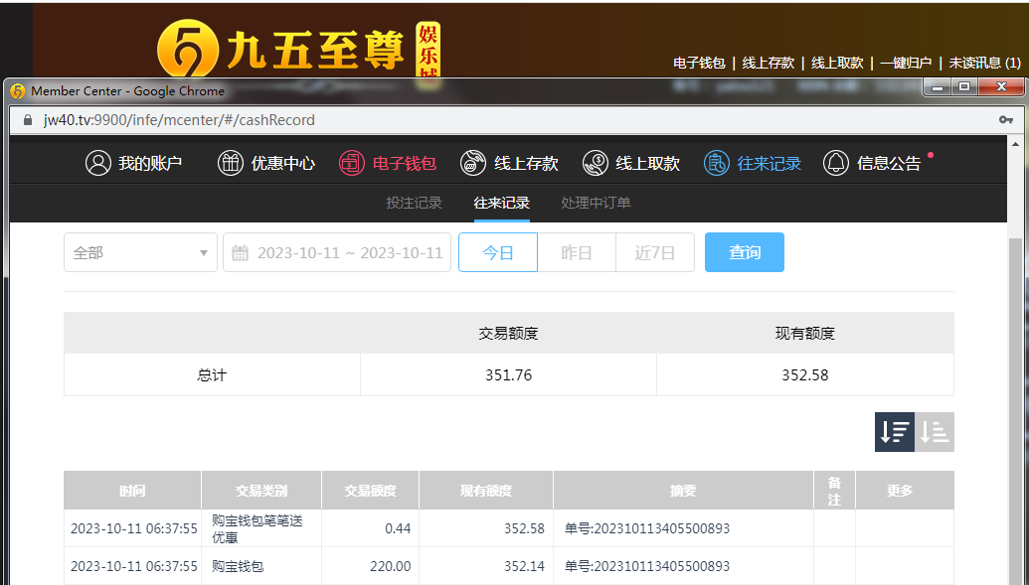Open 线上存款 link in top header
Screen dimensions: 1029x585
tap(768, 63)
